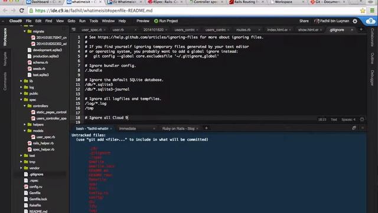Image resolution: width=378 pixels, height=213 pixels.
Task: Collapse the models folder
Action: (25, 131)
